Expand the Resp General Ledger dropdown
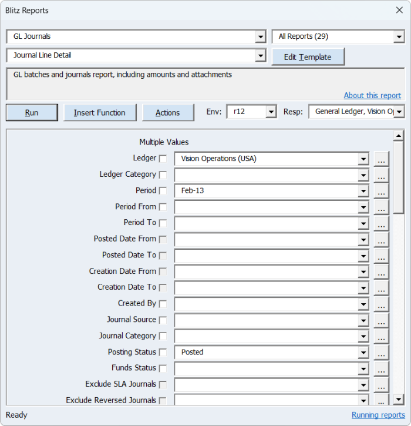Viewport: 411px width, 426px height. 399,112
